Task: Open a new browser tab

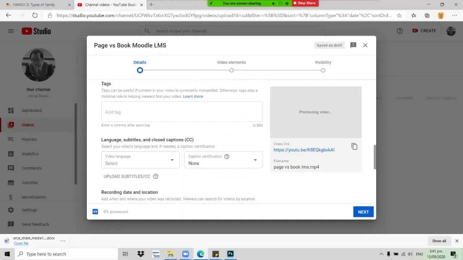Action: 151,5
